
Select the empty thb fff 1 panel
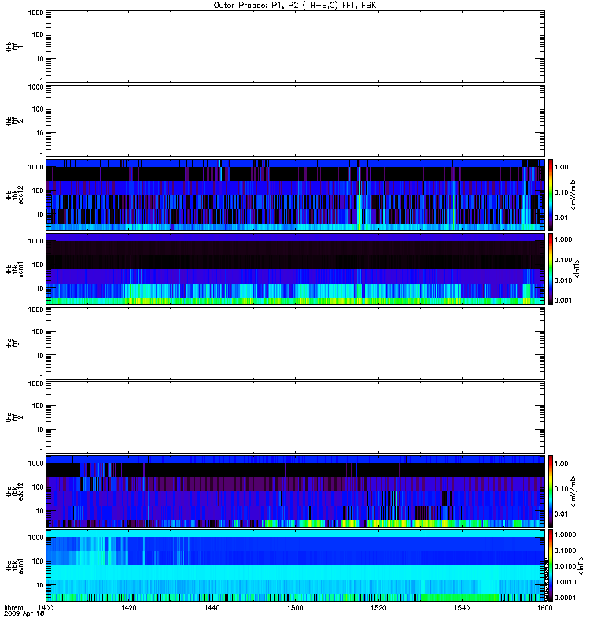click(295, 46)
